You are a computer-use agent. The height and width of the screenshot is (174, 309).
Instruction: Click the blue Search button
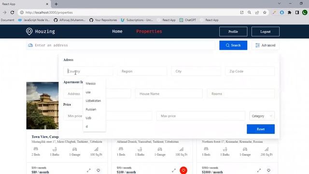point(233,45)
